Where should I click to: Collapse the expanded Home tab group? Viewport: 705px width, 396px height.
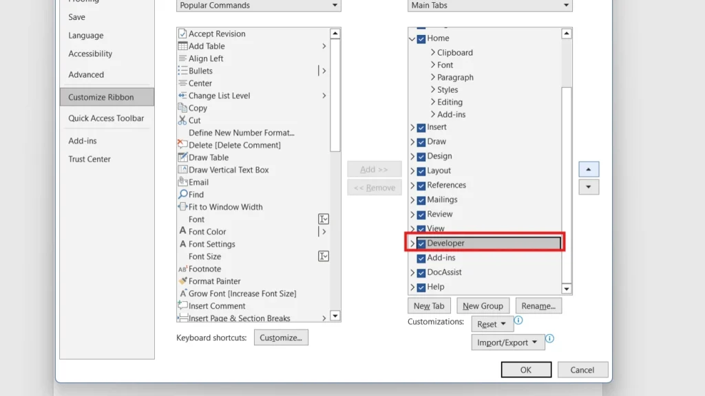(x=412, y=38)
